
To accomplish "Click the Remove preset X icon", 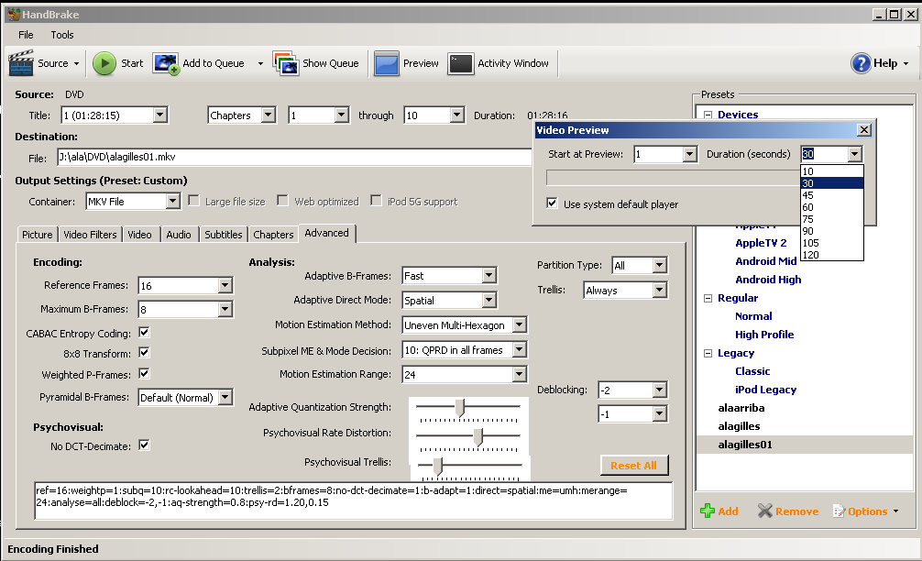I will click(765, 511).
